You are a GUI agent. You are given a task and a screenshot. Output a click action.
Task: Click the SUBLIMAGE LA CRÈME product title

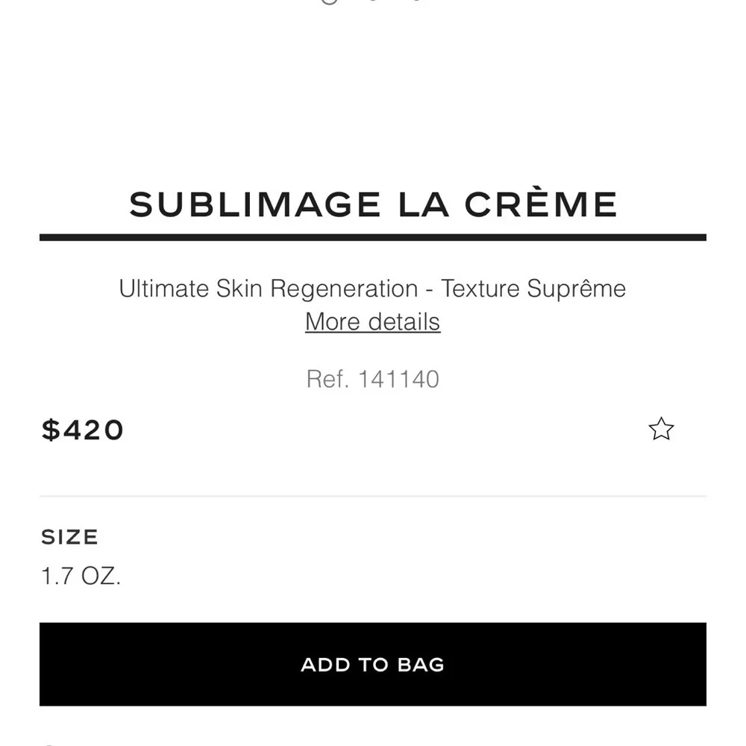click(x=373, y=203)
